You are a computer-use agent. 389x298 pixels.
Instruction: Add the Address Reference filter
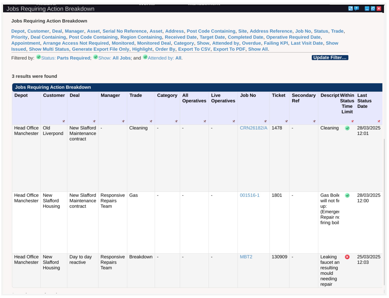pyautogui.click(x=271, y=31)
